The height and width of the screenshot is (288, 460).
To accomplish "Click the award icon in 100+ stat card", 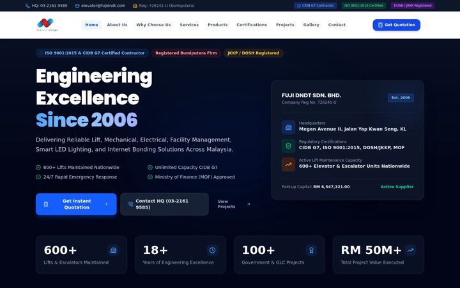I will pyautogui.click(x=311, y=250).
